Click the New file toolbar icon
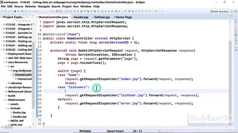Image resolution: width=238 pixels, height=133 pixels. (x=2, y=11)
